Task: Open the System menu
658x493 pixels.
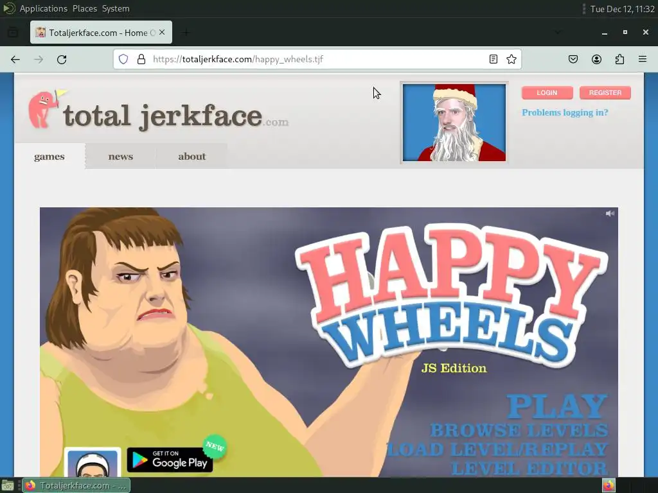Action: [x=116, y=8]
